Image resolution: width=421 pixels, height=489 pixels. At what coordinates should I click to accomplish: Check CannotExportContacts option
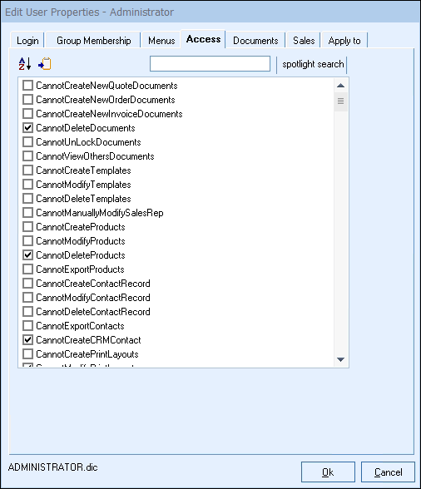tap(27, 326)
